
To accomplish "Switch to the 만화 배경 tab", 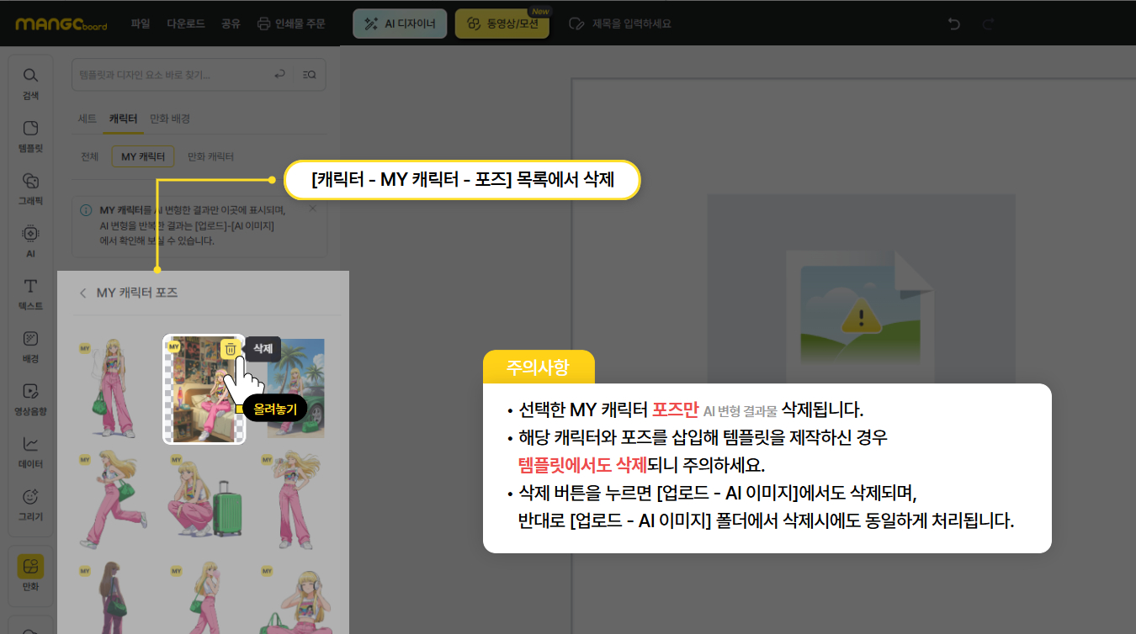I will coord(169,119).
